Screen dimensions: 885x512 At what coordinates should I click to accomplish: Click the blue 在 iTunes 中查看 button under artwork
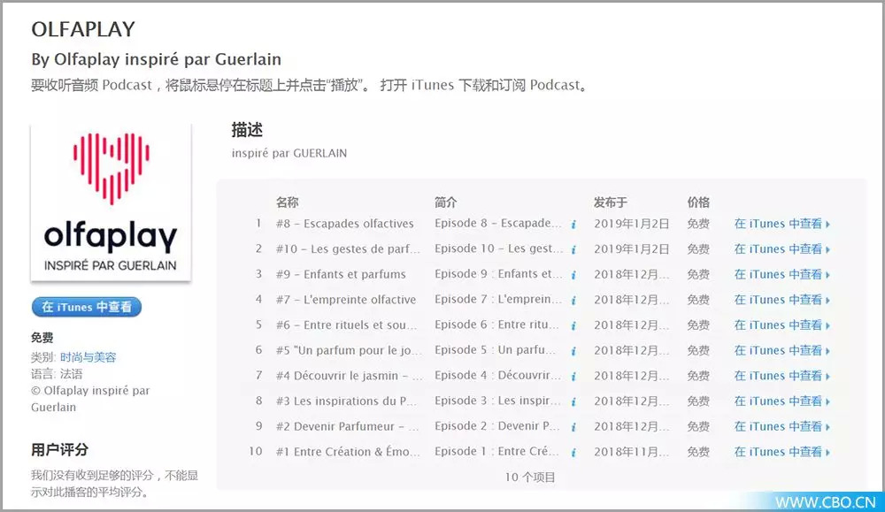pyautogui.click(x=87, y=307)
